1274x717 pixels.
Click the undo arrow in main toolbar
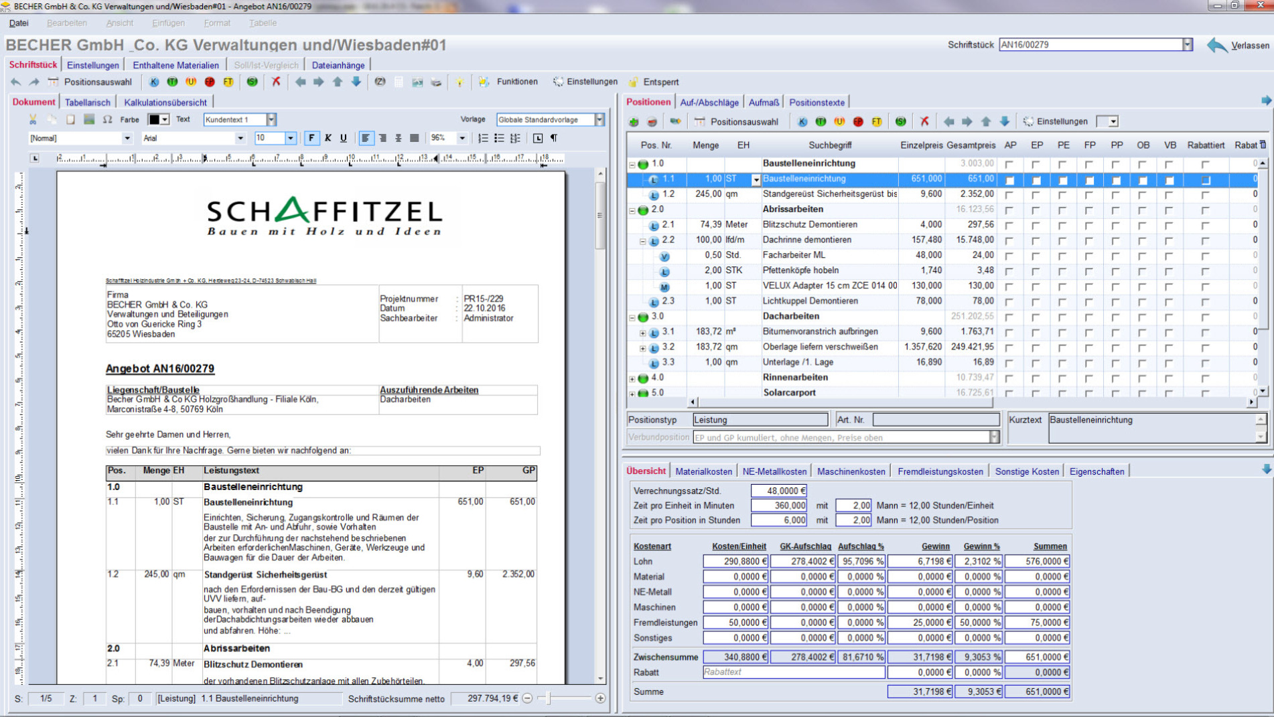coord(16,82)
